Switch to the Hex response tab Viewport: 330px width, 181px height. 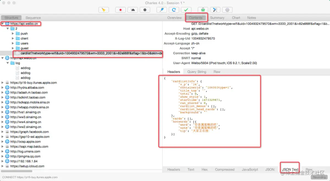(x=204, y=169)
